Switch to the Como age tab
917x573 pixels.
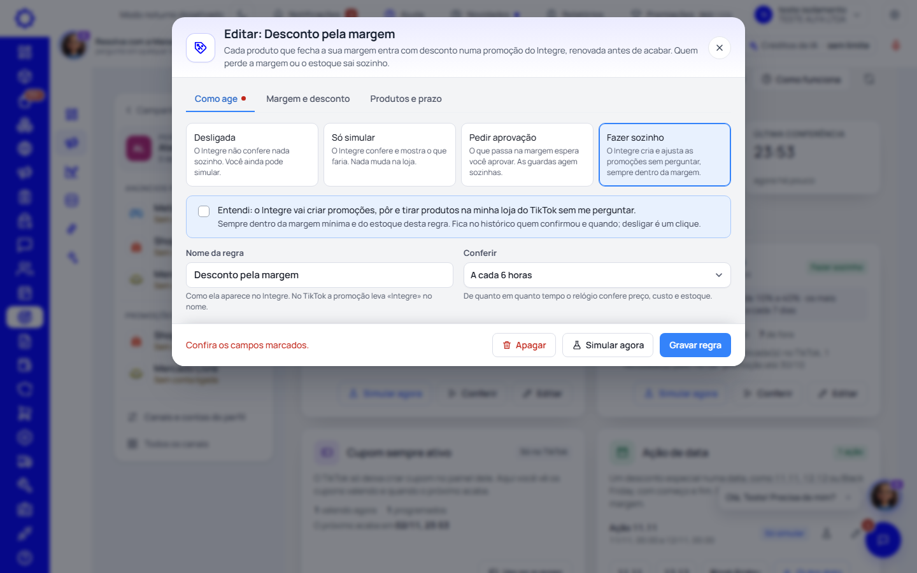(x=220, y=99)
